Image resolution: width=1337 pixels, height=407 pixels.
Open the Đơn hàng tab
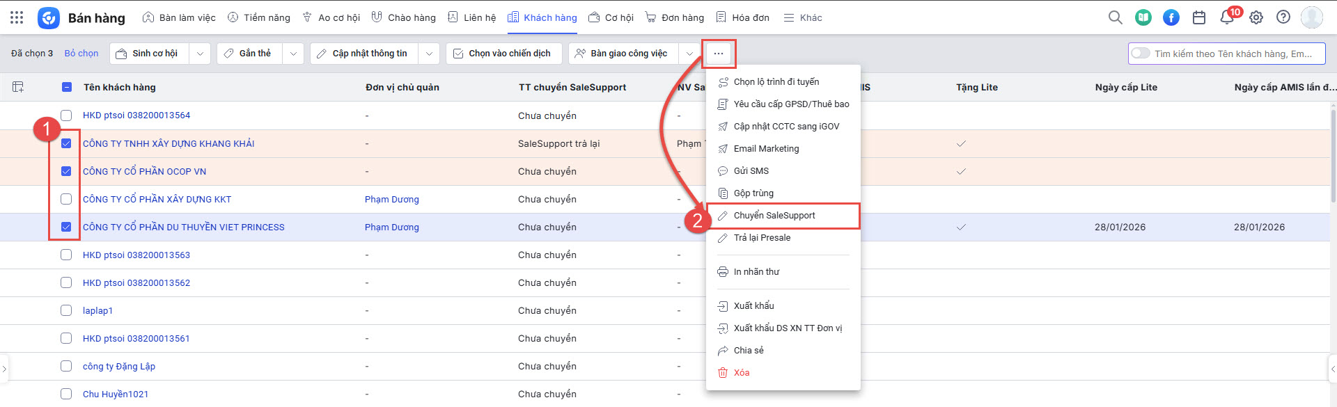[675, 17]
